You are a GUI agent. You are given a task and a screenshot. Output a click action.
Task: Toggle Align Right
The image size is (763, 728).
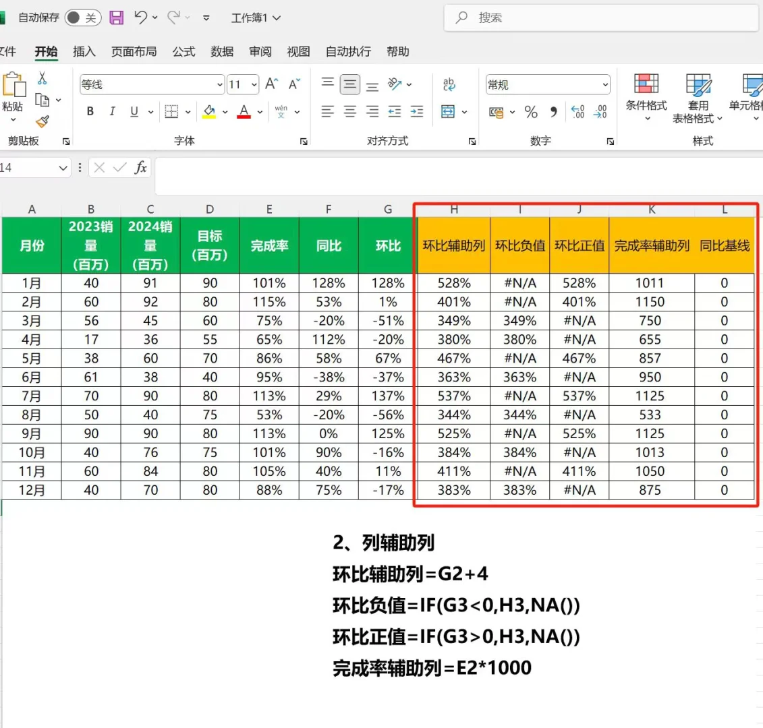point(372,111)
